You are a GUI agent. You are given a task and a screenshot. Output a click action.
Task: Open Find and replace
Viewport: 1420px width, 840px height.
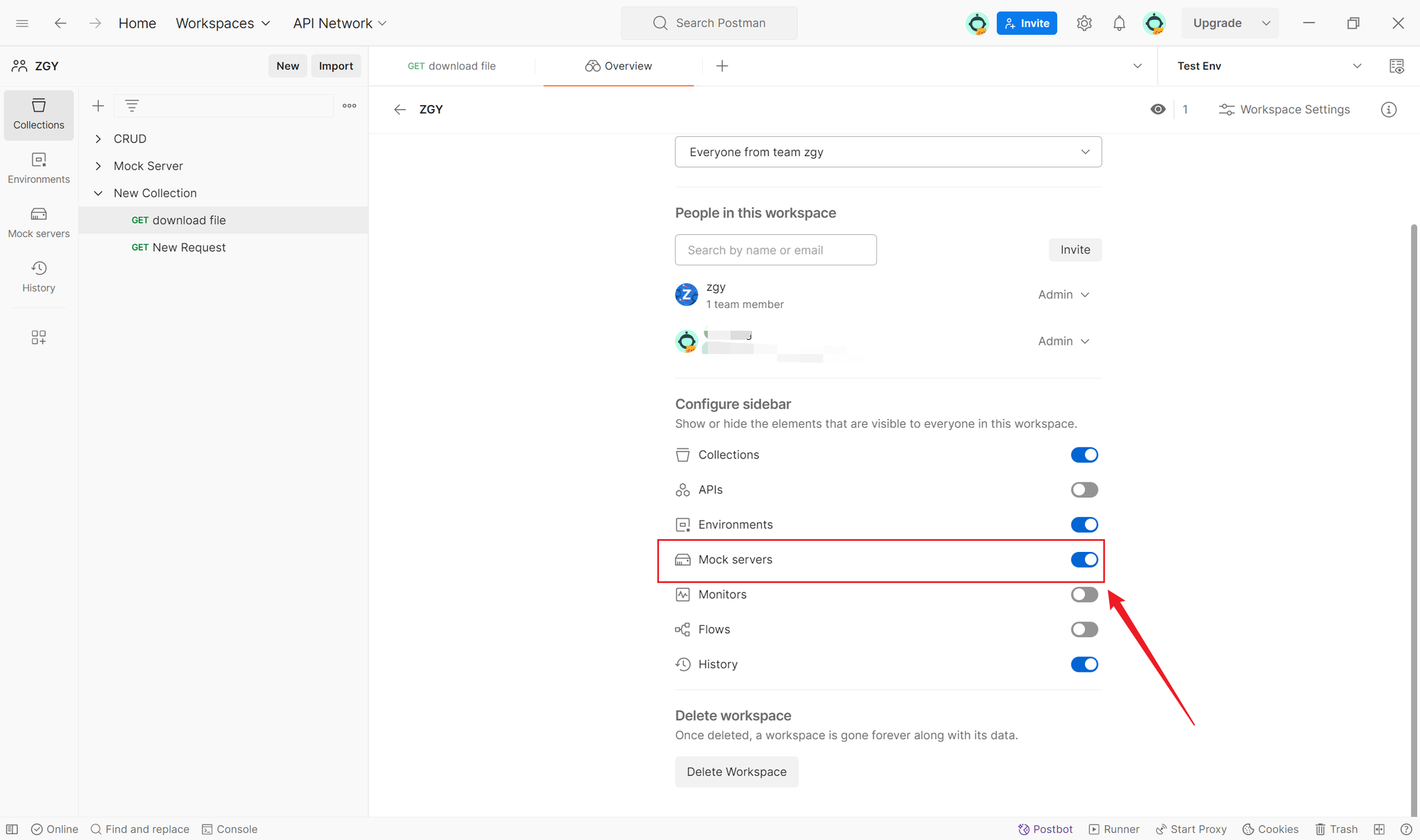(x=140, y=829)
